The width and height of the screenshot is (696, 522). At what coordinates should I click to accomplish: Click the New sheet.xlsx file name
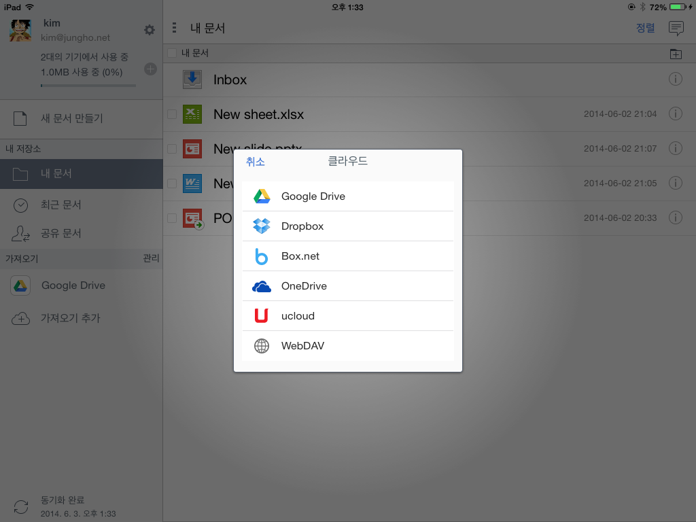point(259,114)
